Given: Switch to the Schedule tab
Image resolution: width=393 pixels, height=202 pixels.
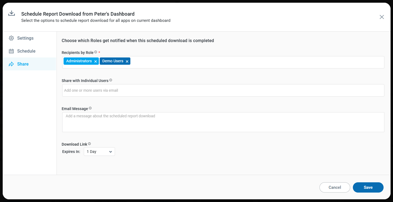Looking at the screenshot, I should point(26,51).
